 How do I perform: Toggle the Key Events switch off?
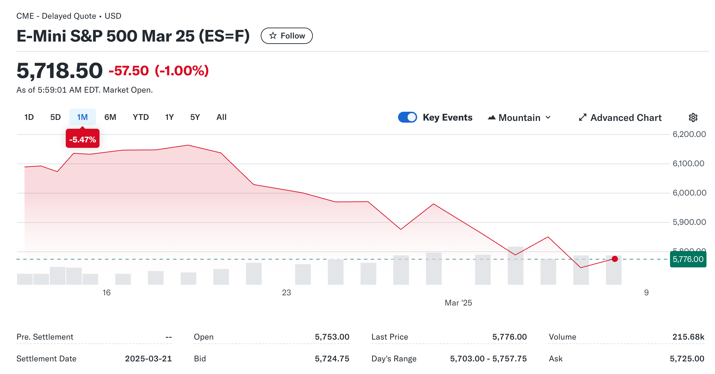pos(408,117)
